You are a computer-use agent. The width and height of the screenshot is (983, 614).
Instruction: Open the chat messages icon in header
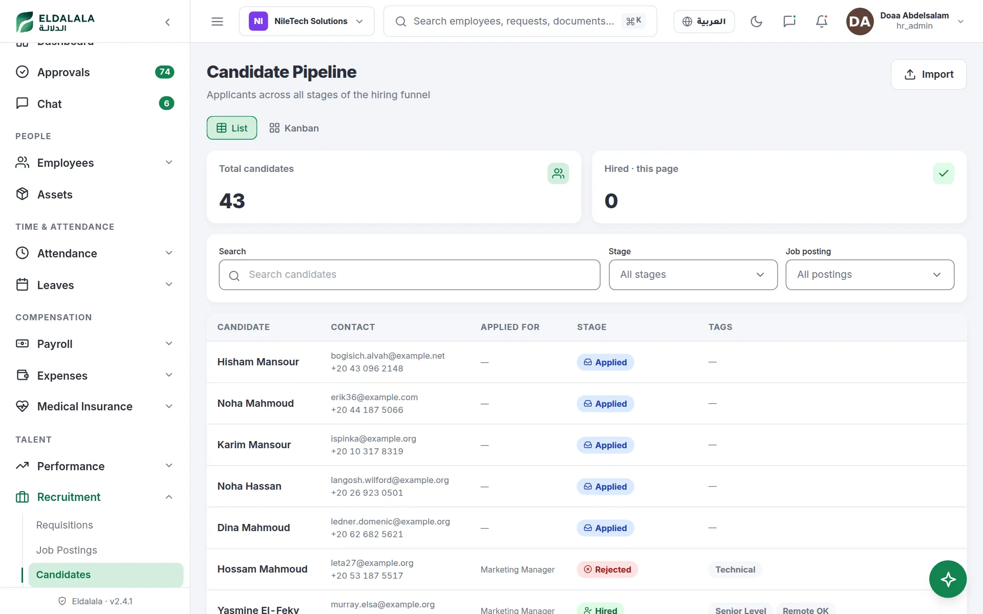click(789, 21)
